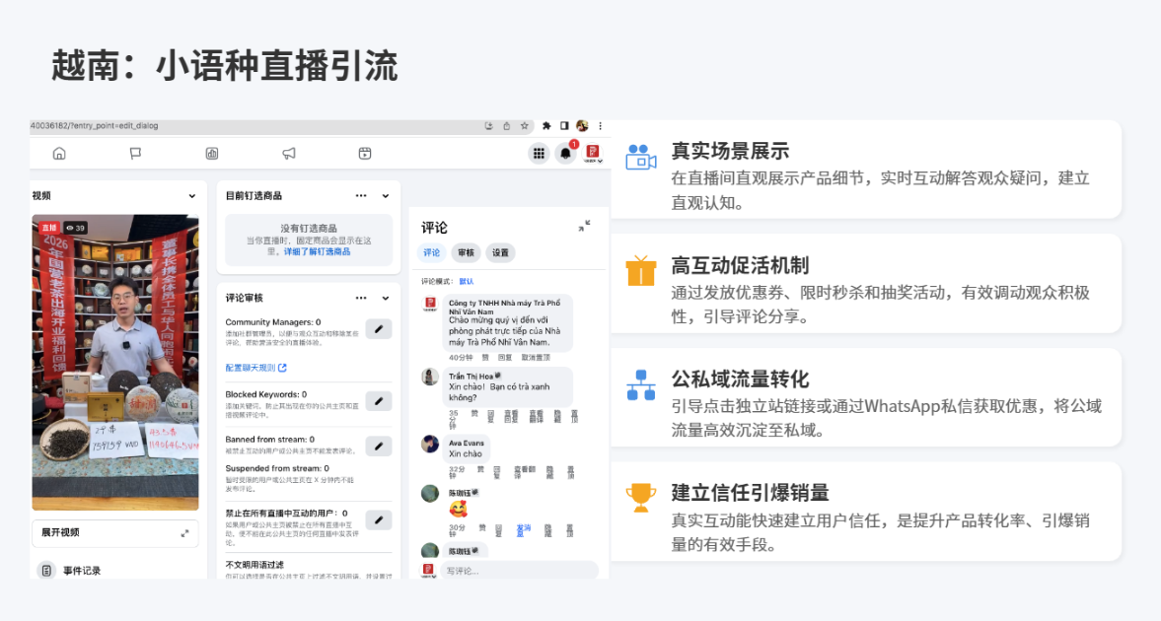Open the Trần Thị Hoa commenter name
The image size is (1161, 621).
(471, 377)
